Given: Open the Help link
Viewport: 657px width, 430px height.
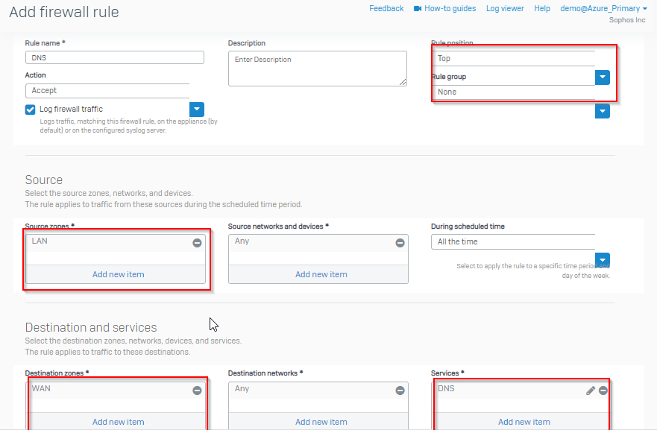Looking at the screenshot, I should coord(541,8).
